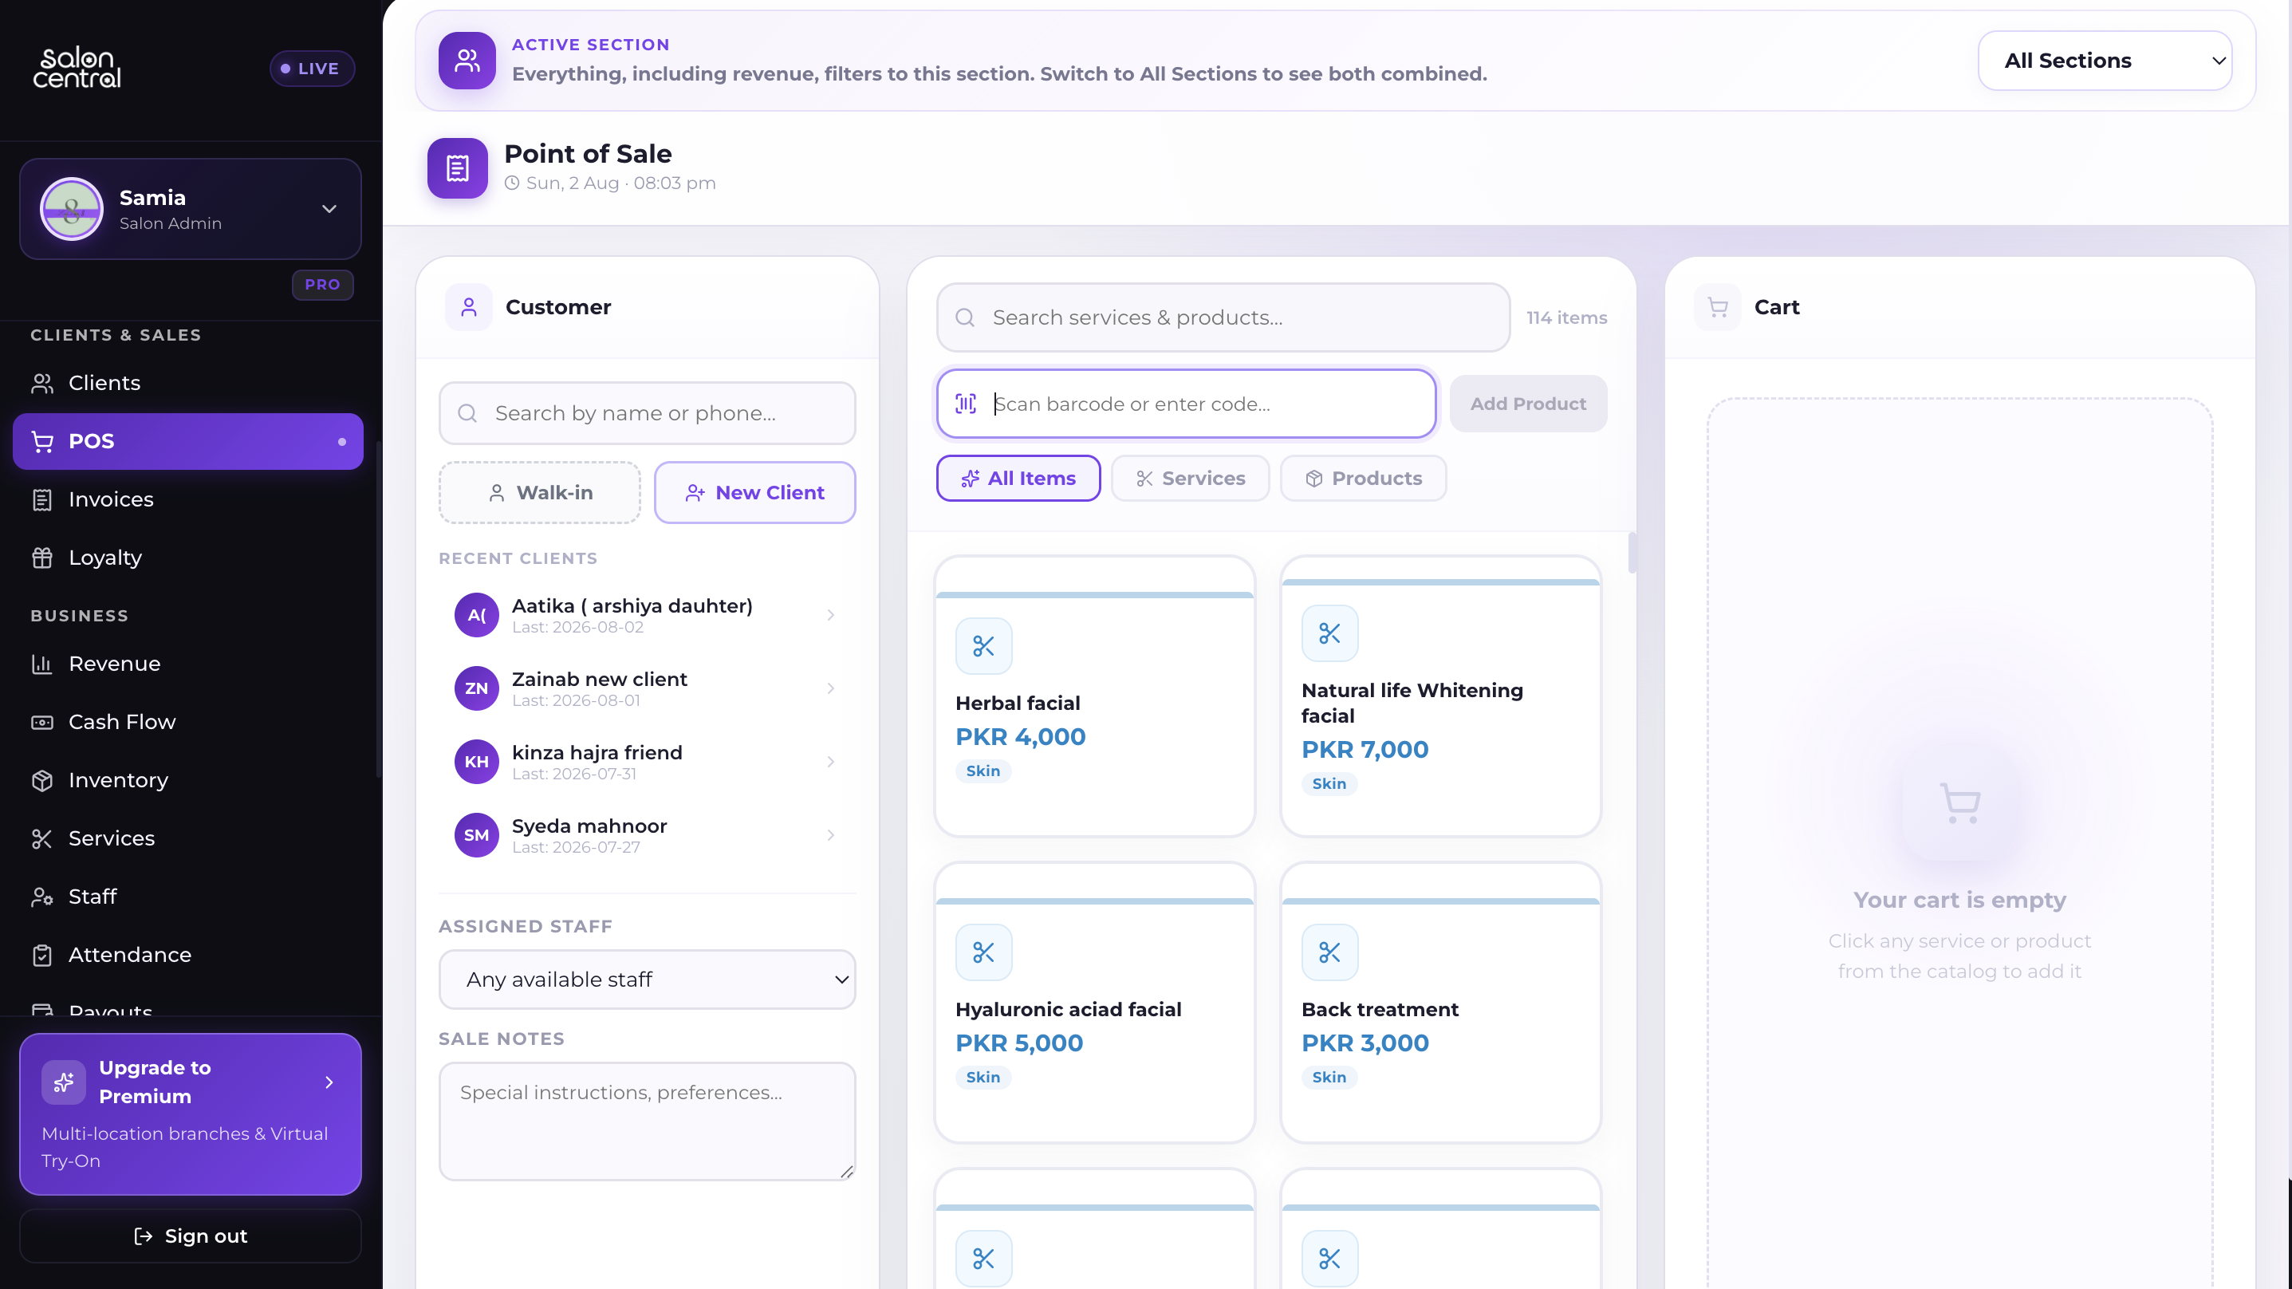Select recent client Syeda mahnoor
This screenshot has height=1289, width=2292.
pyautogui.click(x=647, y=835)
